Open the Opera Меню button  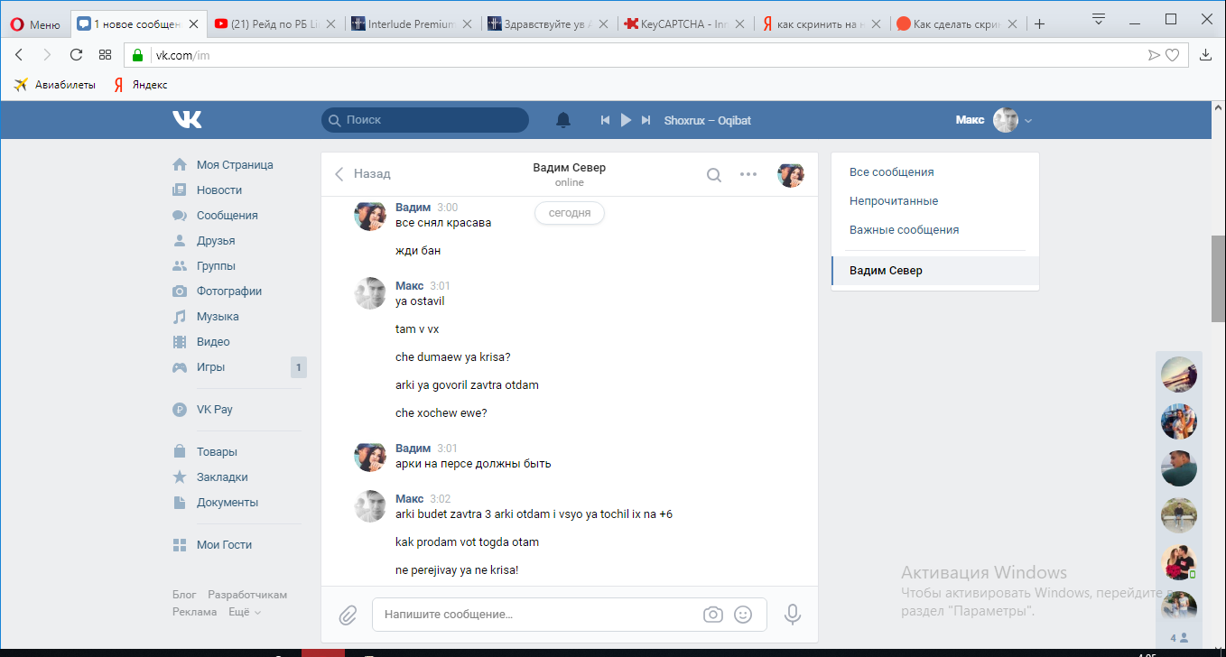[34, 24]
